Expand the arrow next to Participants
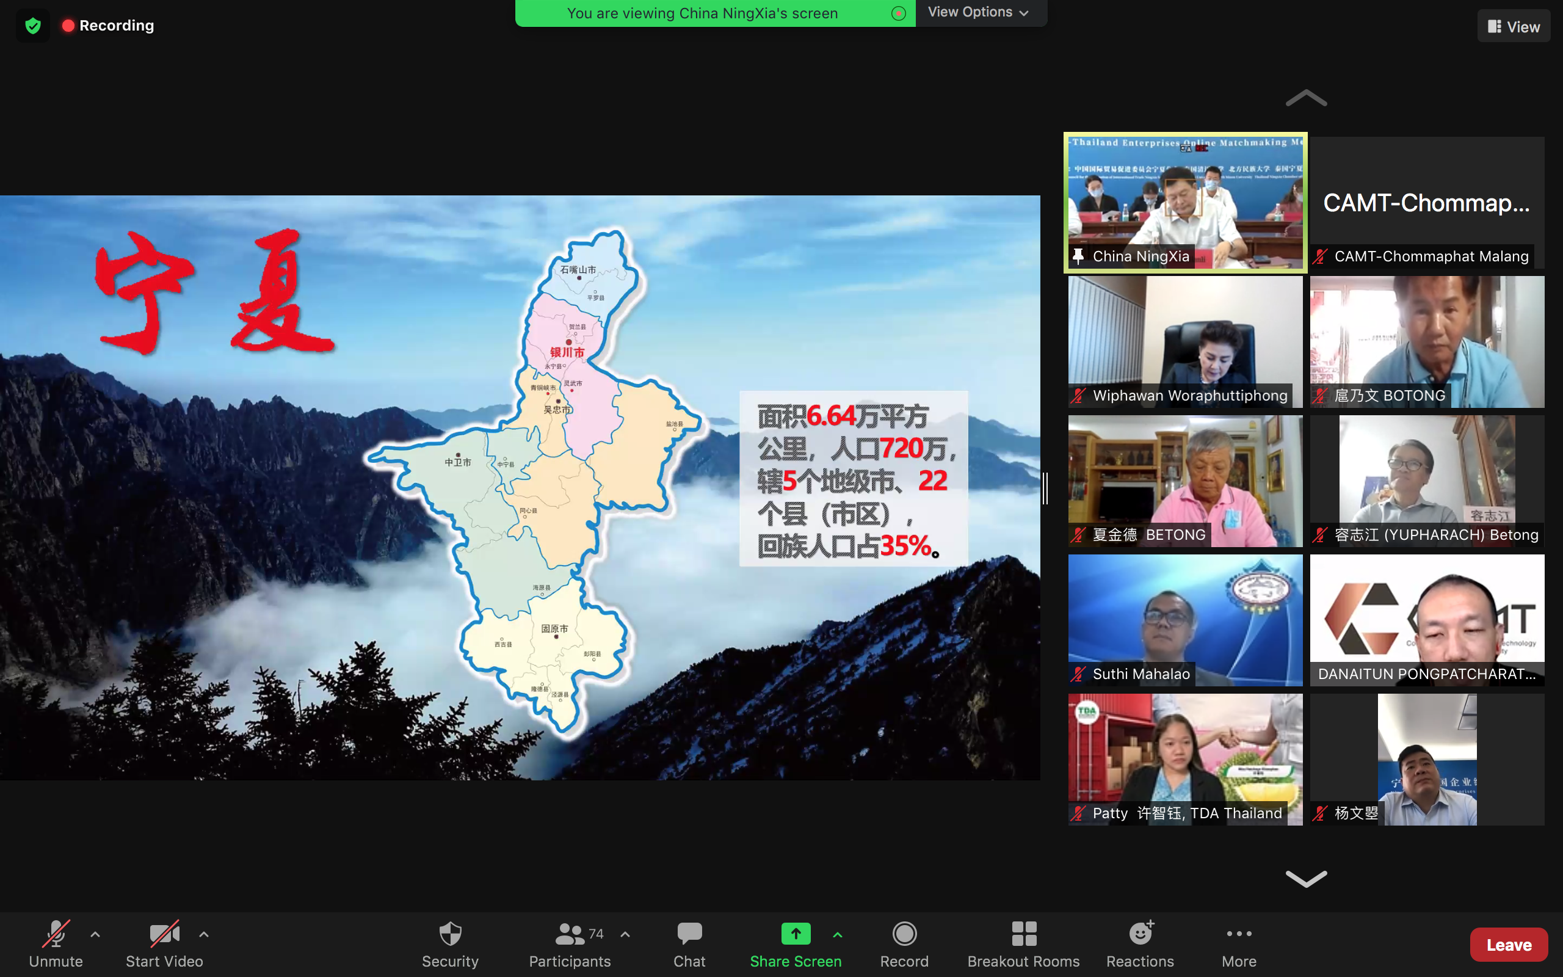 pos(625,934)
